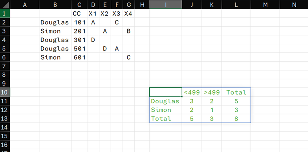Click the X3 header cell
The height and width of the screenshot is (152, 308).
pos(117,13)
